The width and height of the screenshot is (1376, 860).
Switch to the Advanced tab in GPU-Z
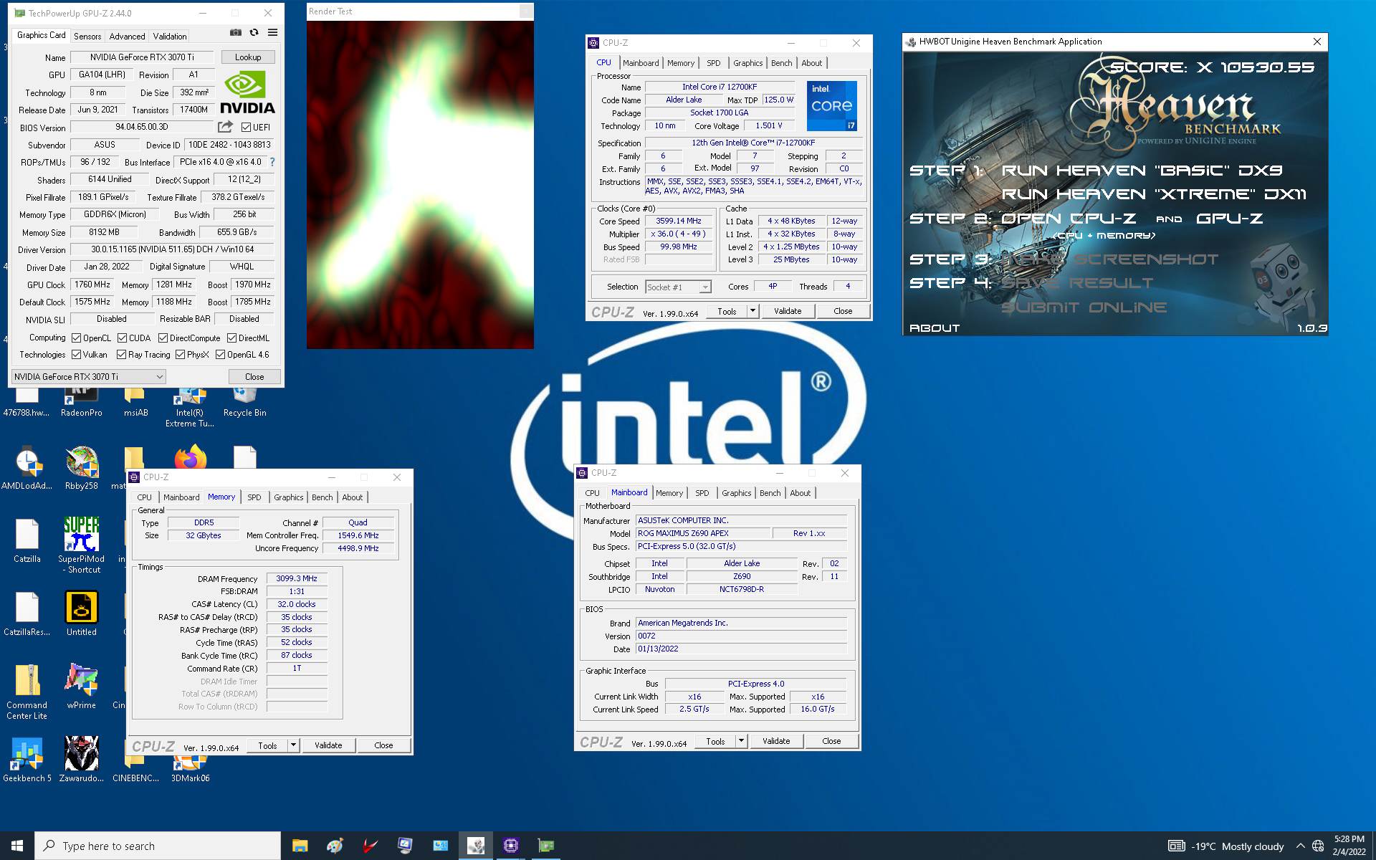[127, 36]
